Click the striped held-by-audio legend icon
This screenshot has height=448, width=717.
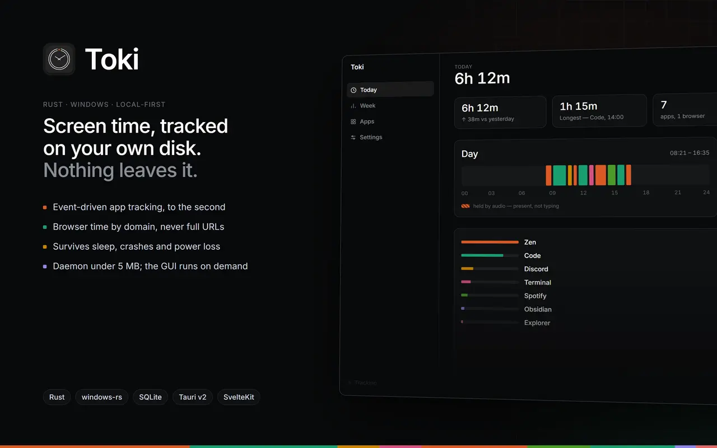point(465,206)
